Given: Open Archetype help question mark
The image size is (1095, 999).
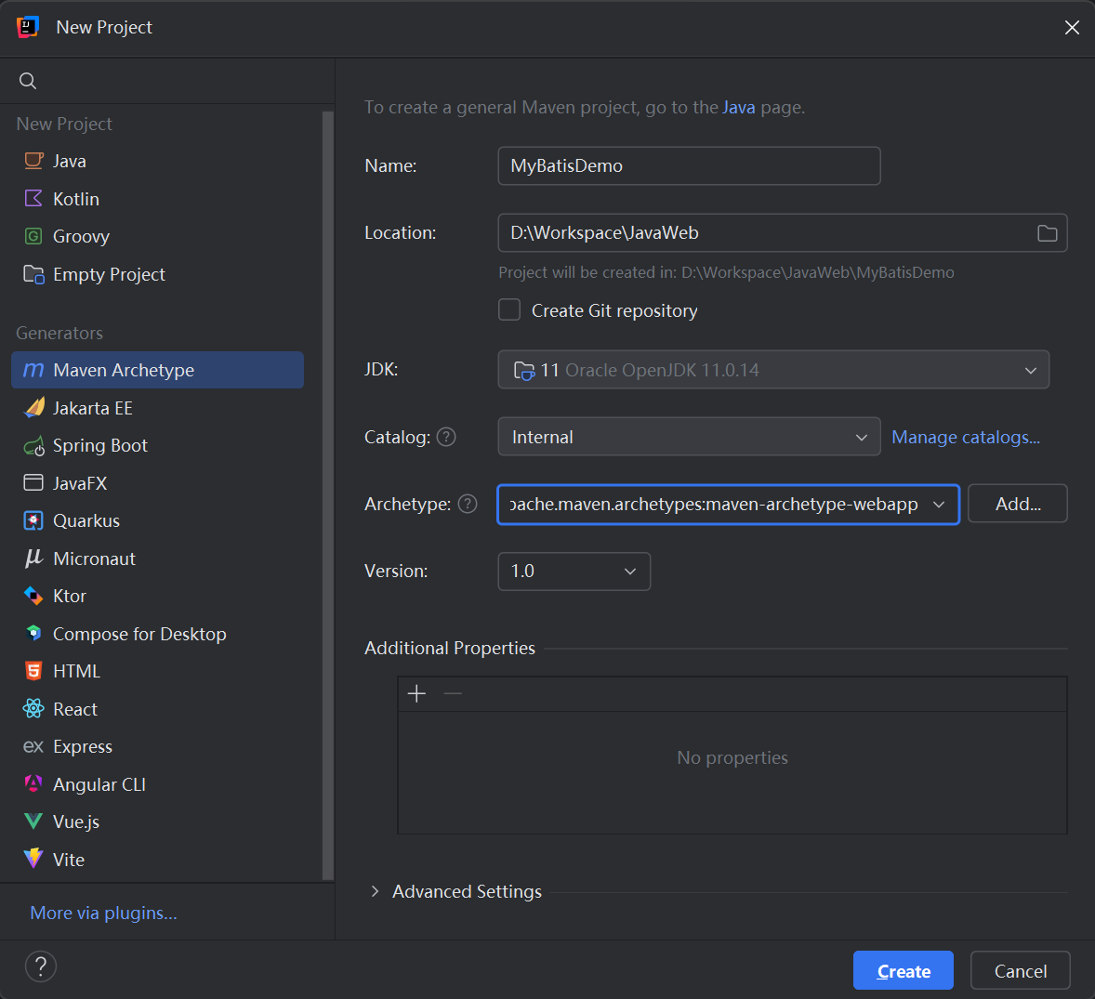Looking at the screenshot, I should (468, 504).
